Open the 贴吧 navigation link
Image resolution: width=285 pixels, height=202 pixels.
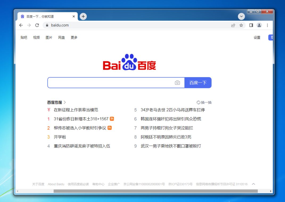(x=24, y=37)
